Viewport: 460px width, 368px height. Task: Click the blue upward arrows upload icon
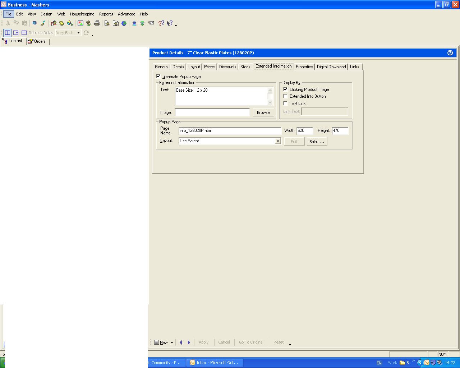pos(134,23)
